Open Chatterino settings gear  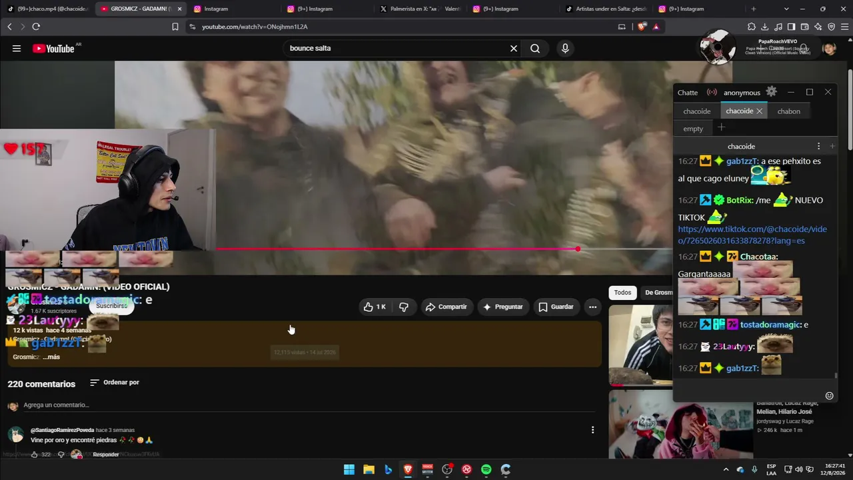tap(771, 92)
